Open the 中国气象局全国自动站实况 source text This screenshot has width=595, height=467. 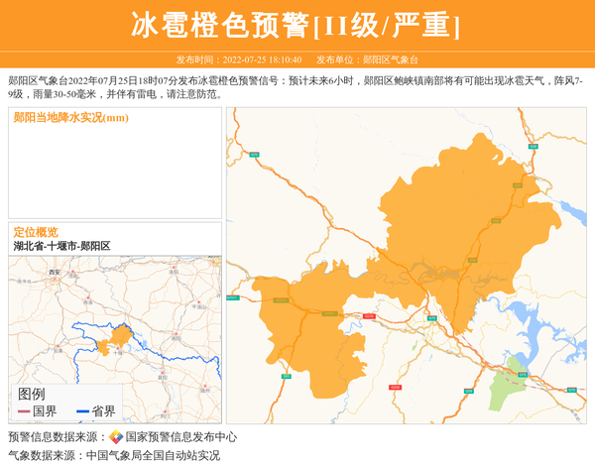pos(153,455)
